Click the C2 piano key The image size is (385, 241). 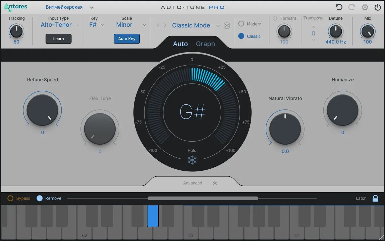84,233
